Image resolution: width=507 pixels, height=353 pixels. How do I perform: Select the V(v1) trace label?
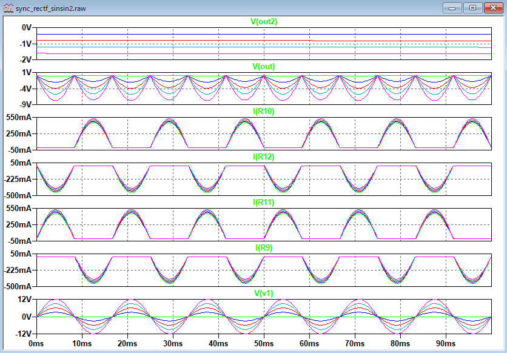264,293
